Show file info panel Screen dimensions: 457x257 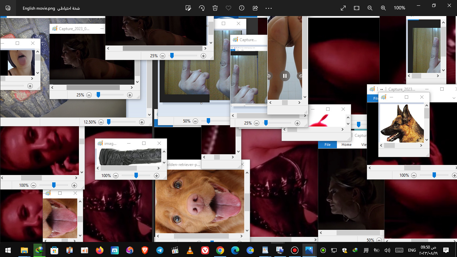point(242,8)
